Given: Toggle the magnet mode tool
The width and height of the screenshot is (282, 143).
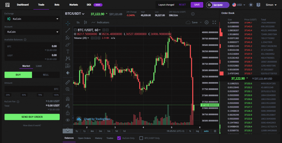Looking at the screenshot, I should [x=68, y=99].
